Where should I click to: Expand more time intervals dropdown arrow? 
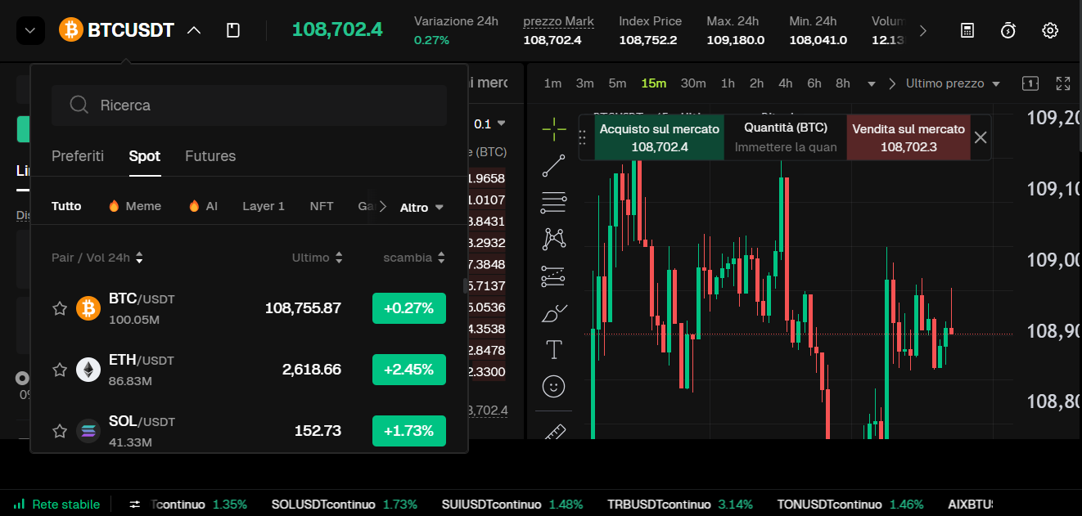[x=872, y=84]
